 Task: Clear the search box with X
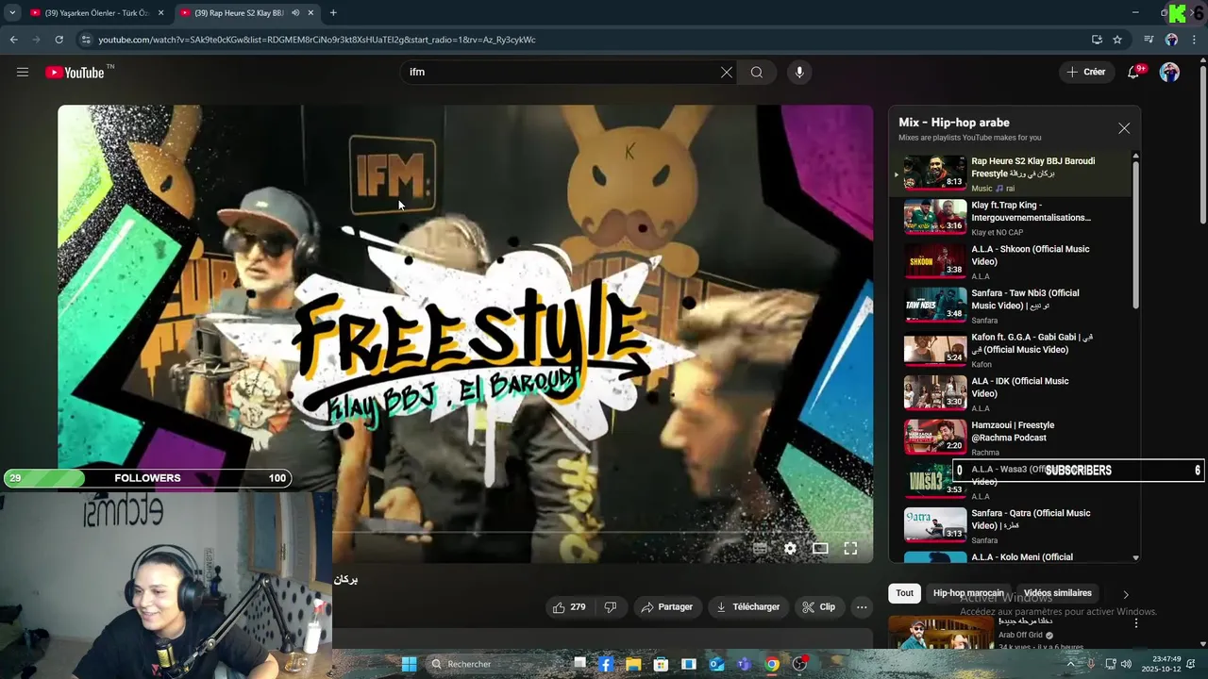point(727,73)
